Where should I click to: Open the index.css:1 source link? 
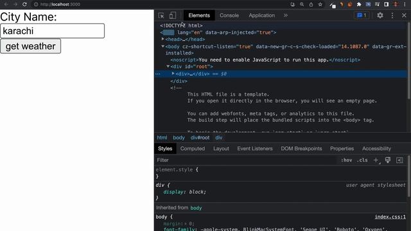[390, 217]
